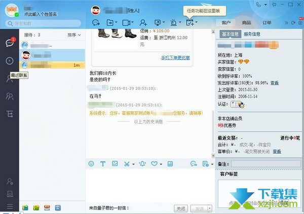This screenshot has height=214, width=304.
Task: Click in the 好友和群 search field
Action: (x=43, y=23)
